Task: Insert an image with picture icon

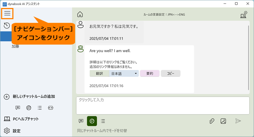Action: [223, 121]
